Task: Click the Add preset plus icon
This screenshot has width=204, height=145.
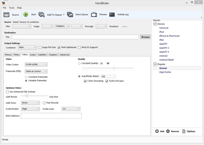Action: [157, 131]
